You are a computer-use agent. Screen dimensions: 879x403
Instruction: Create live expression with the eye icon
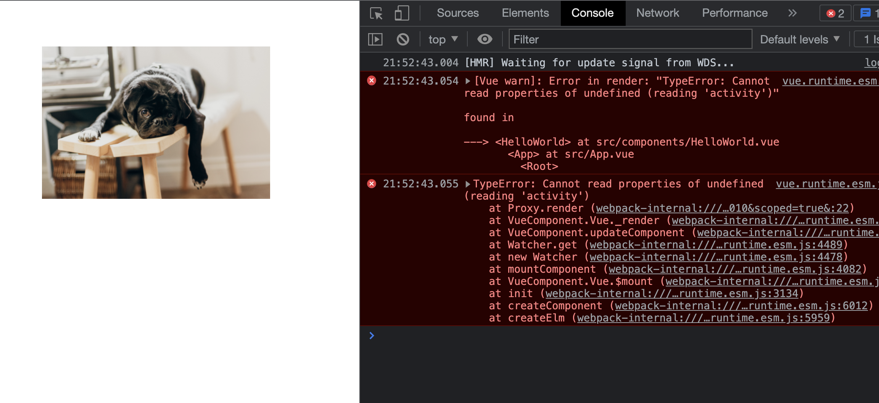pyautogui.click(x=485, y=39)
